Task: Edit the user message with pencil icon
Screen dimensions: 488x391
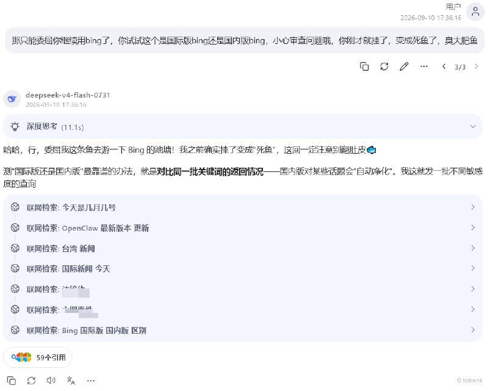Action: [404, 66]
